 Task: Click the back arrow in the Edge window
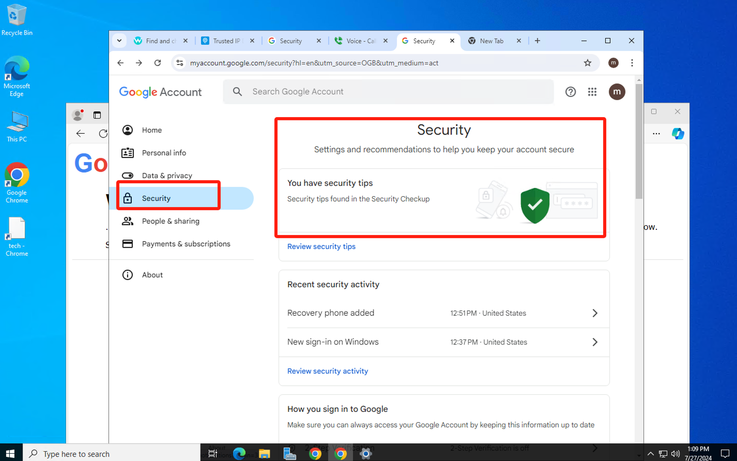[x=80, y=134]
